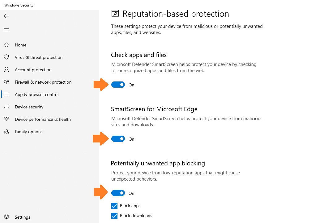
Task: Disable Potentially unwanted app blocking toggle
Action: (118, 193)
